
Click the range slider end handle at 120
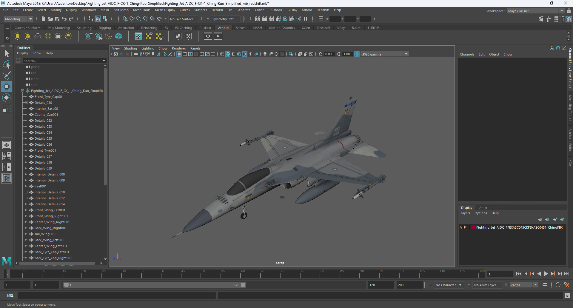click(x=243, y=285)
